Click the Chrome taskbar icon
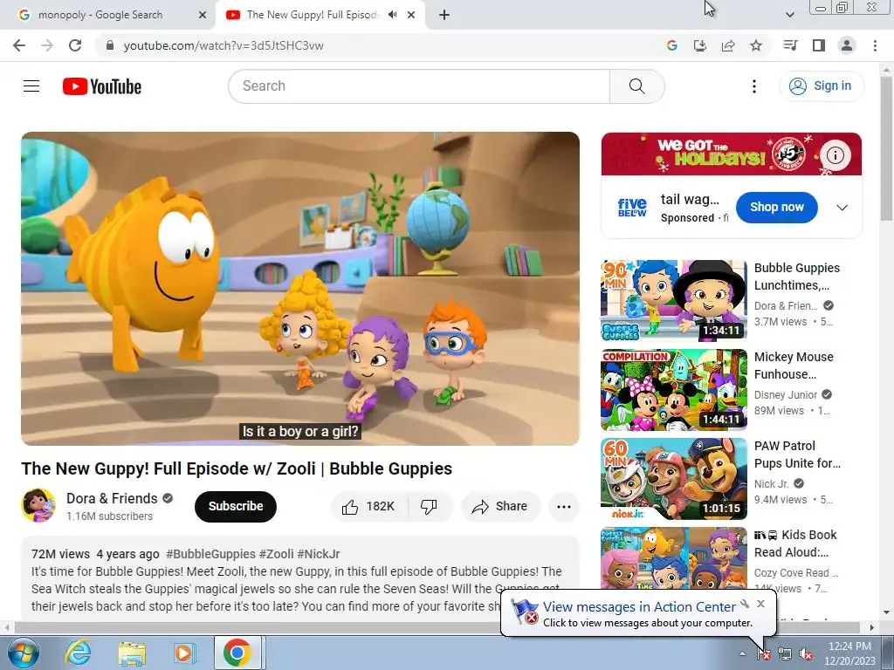Screen dimensions: 894x670 237,653
